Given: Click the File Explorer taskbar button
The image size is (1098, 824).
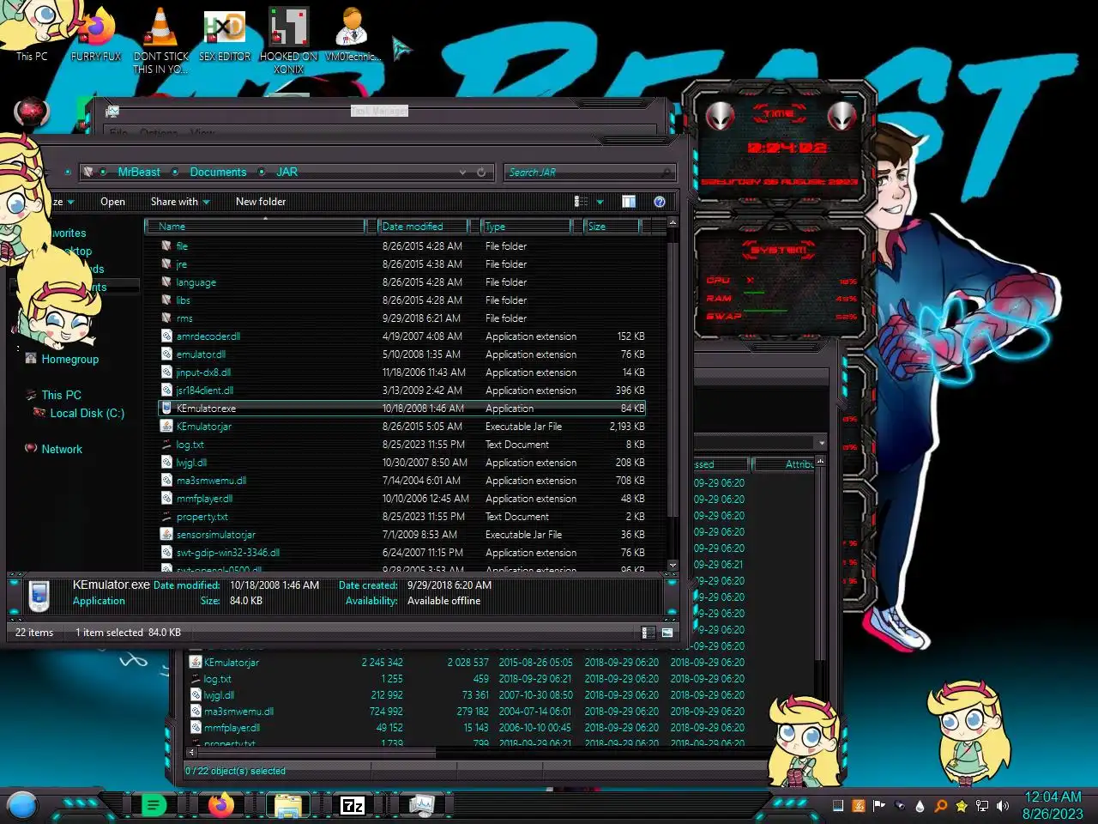Looking at the screenshot, I should pyautogui.click(x=288, y=805).
